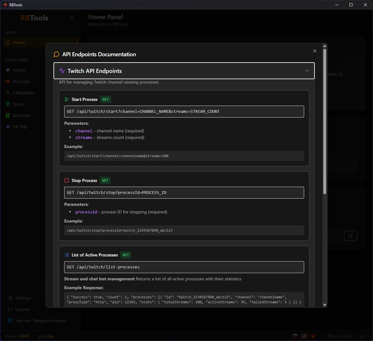
Task: Open the Join our Telegram channel link
Action: coord(41,321)
